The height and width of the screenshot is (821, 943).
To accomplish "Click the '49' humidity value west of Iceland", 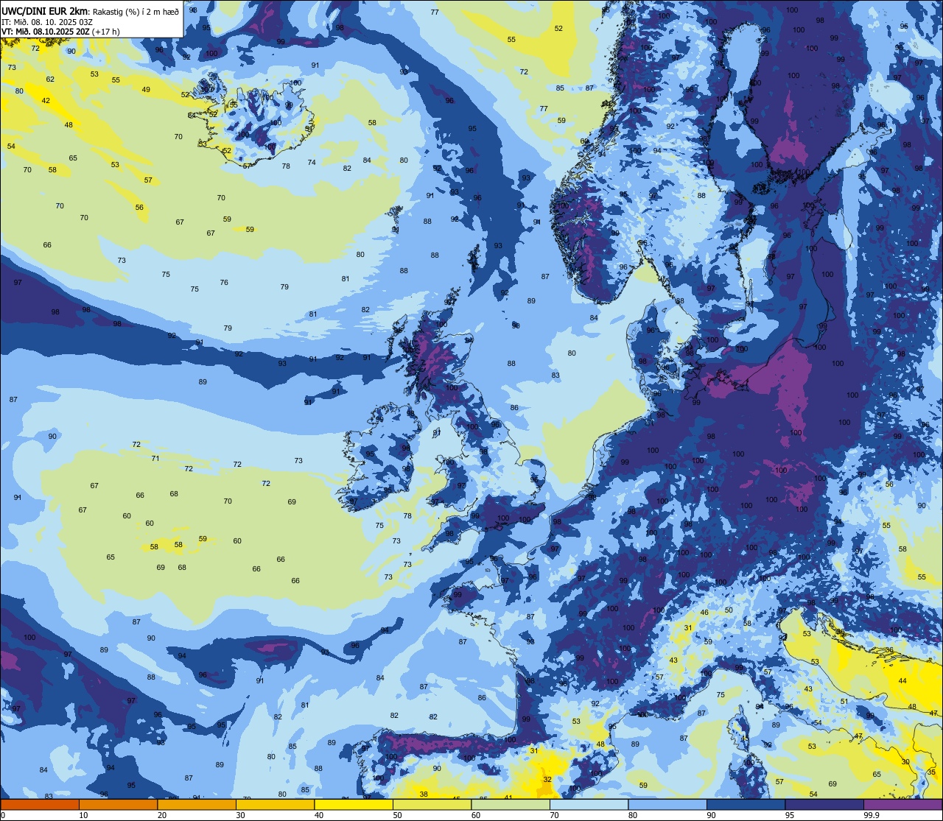I will click(146, 90).
